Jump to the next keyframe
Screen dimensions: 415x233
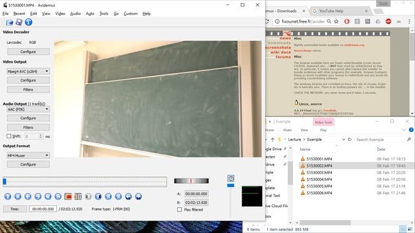tap(58, 196)
